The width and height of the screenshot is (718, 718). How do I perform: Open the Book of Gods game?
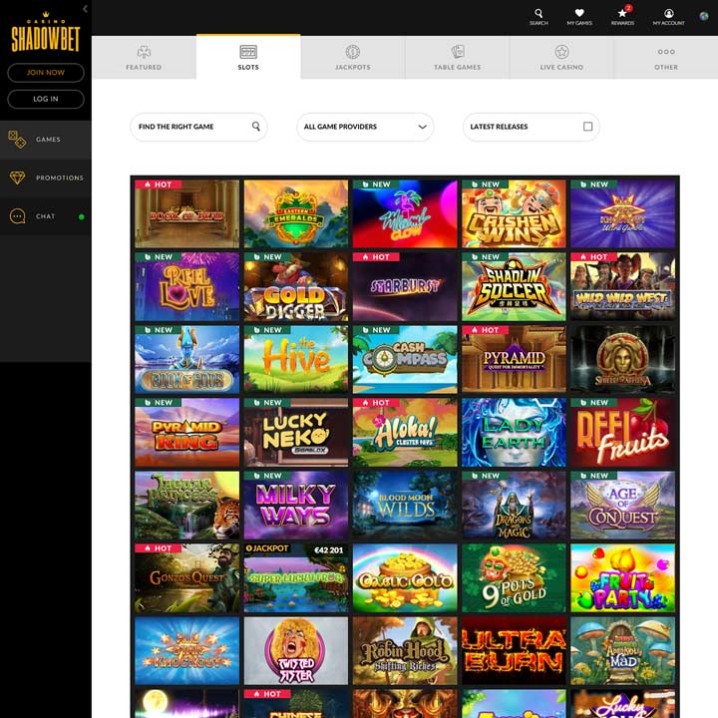coord(186,359)
